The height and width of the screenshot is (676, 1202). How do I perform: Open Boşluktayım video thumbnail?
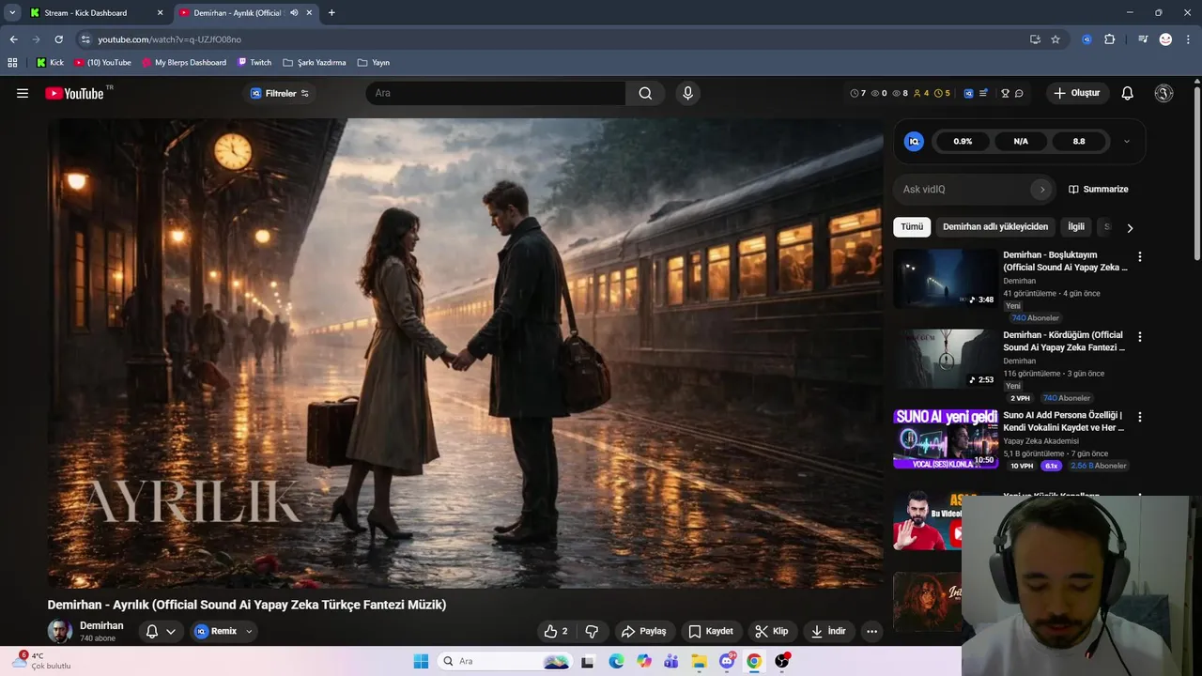[x=945, y=278]
